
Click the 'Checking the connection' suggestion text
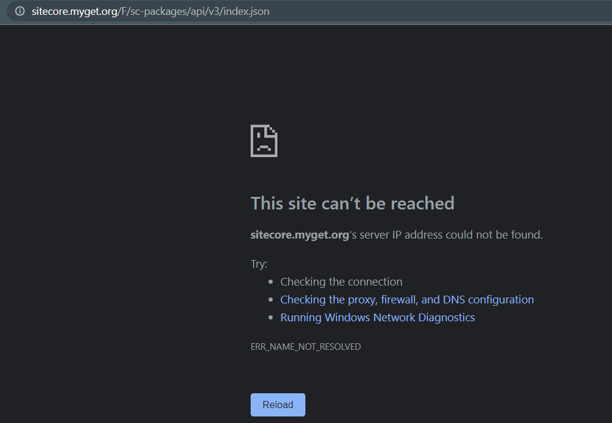[341, 282]
